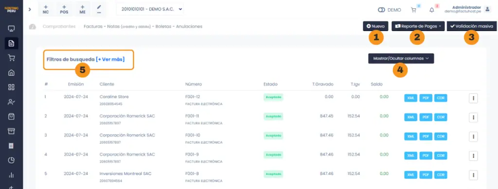
Task: Select the Coraline Store client name
Action: (114, 97)
